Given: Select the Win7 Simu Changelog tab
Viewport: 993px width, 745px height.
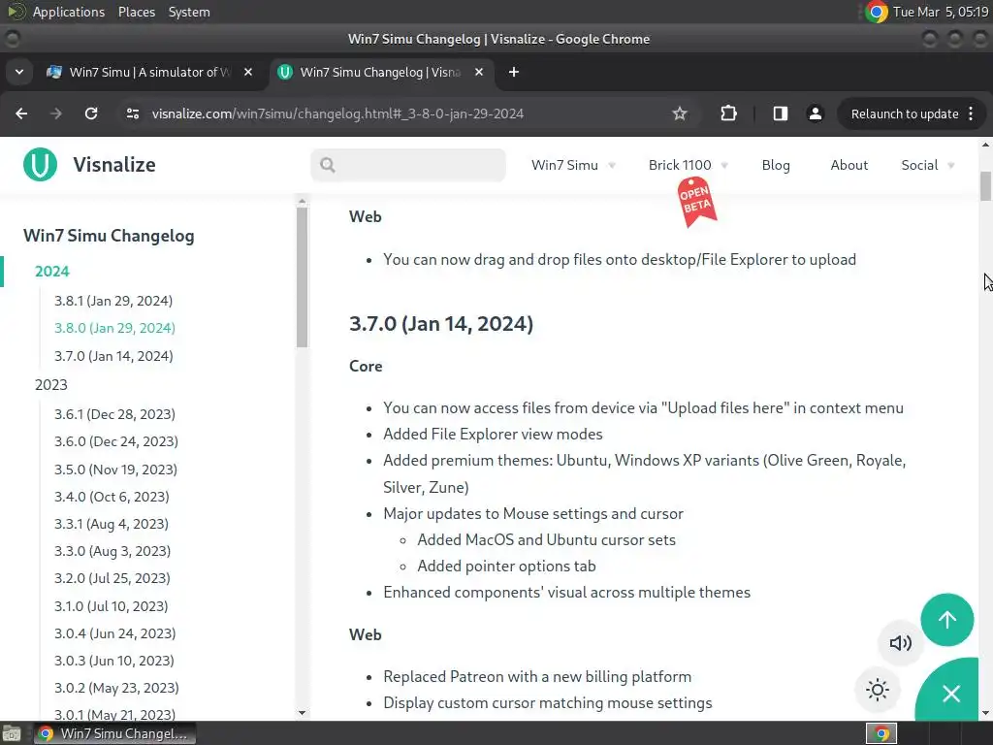Looking at the screenshot, I should tap(380, 72).
